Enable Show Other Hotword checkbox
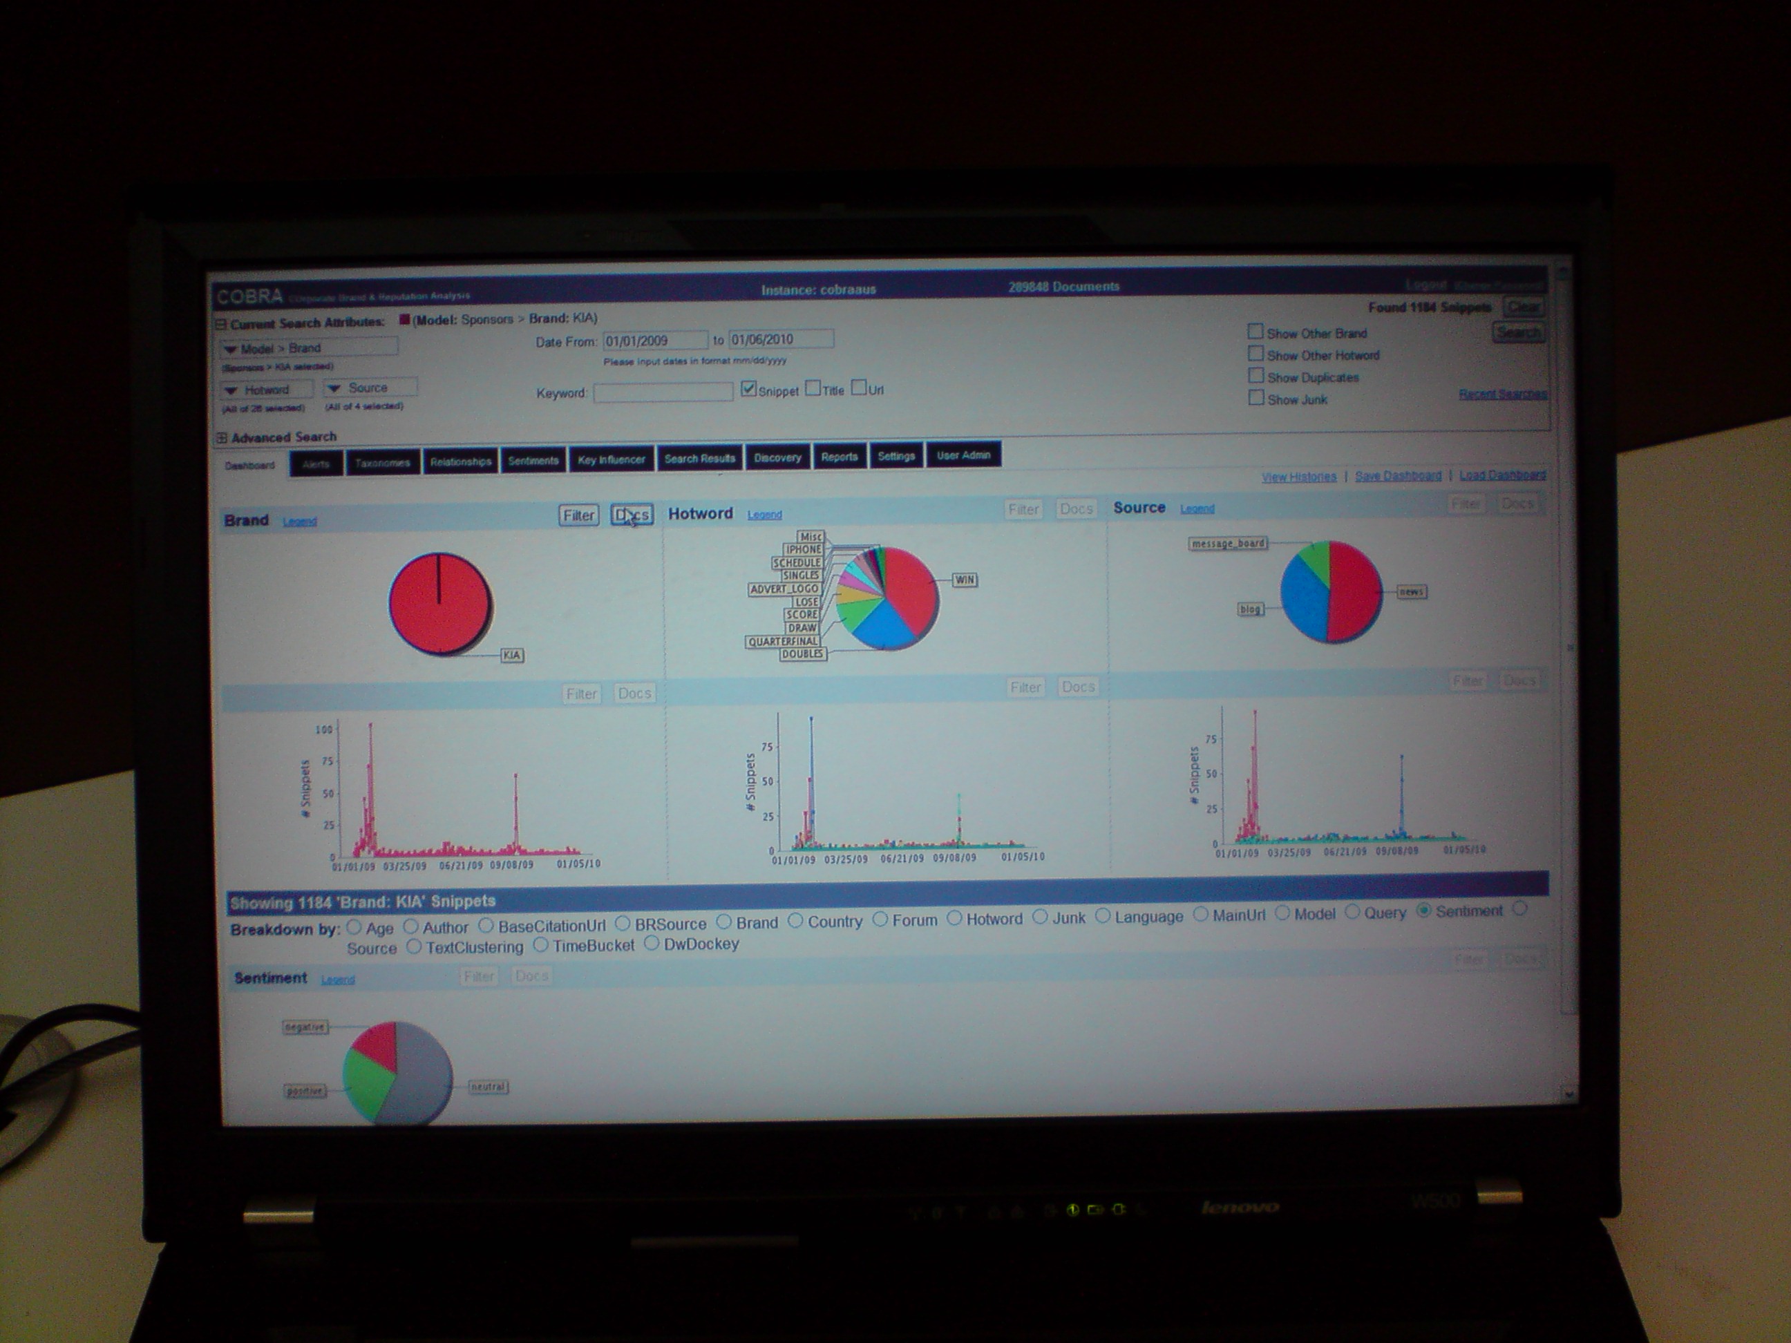1791x1343 pixels. point(1255,354)
